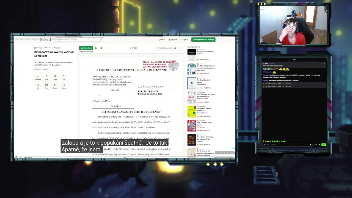352x198 pixels.
Task: Open The Perks of Being a Wallflower
Action: [204, 109]
